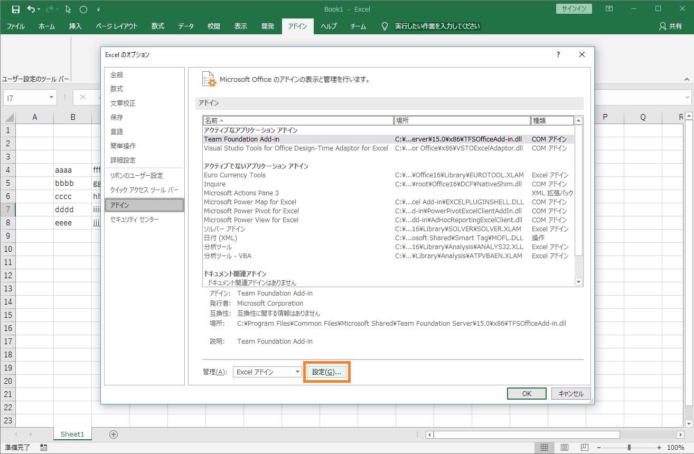Open the ページ レイアウト ribbon tab
This screenshot has height=454, width=694.
pos(117,26)
